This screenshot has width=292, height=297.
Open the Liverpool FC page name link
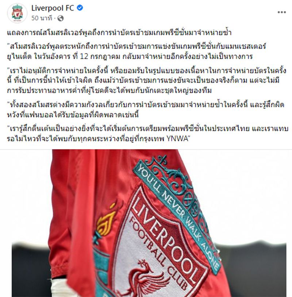[x=53, y=8]
